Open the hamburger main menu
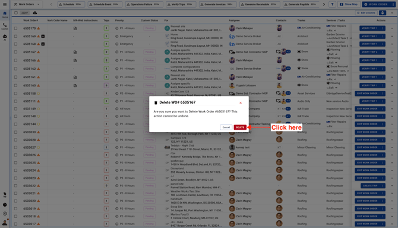The height and width of the screenshot is (228, 398). pyautogui.click(x=5, y=4)
